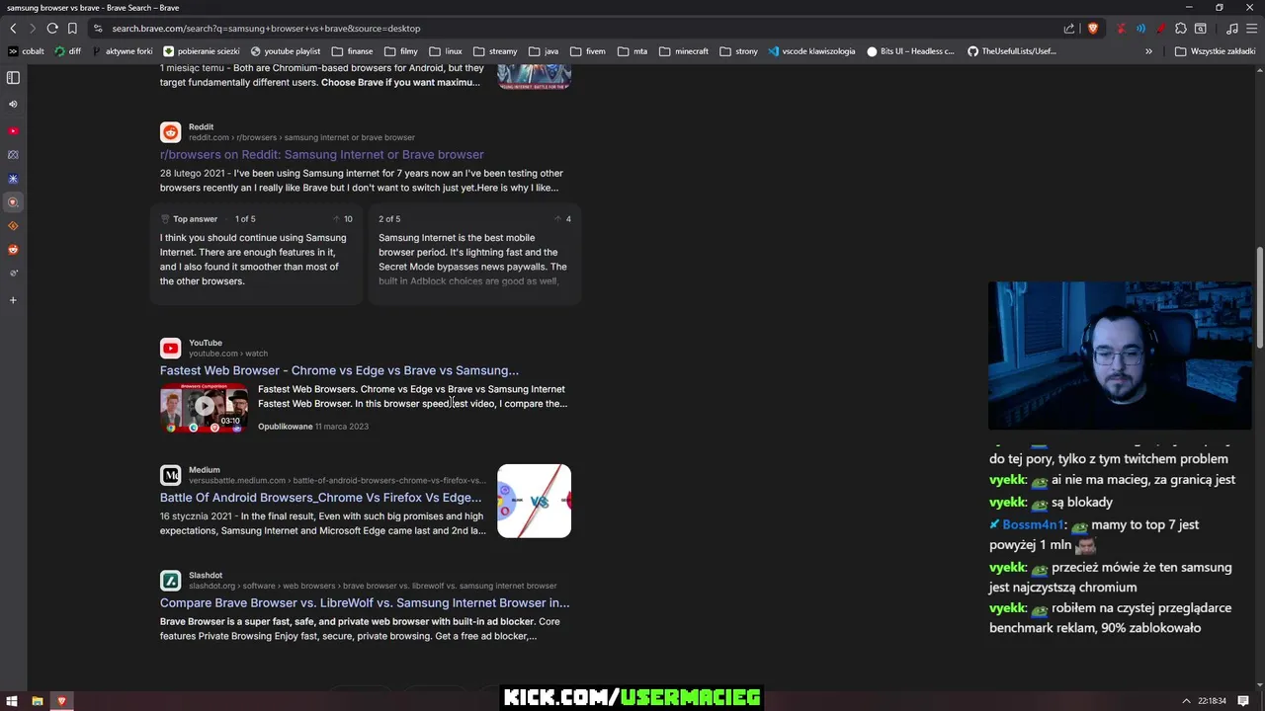Open the Wszystkie zakładki folder
This screenshot has height=711, width=1265.
click(x=1216, y=51)
